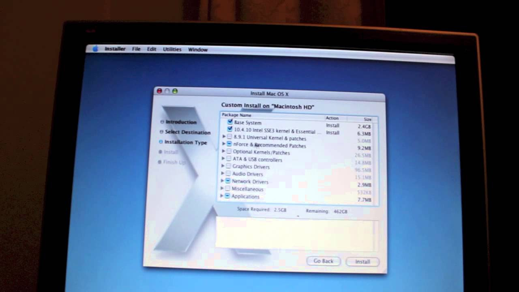Toggle nForce & Recommended Patches checkbox
Viewport: 519px width, 292px height.
229,144
